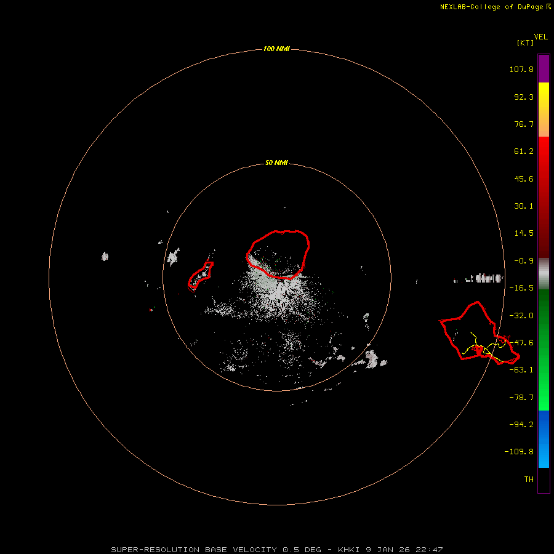Click the NEXLAB-College of DuPage credit text
554x554 pixels.
495,7
